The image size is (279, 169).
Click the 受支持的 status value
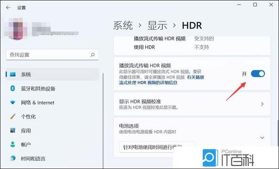[204, 39]
